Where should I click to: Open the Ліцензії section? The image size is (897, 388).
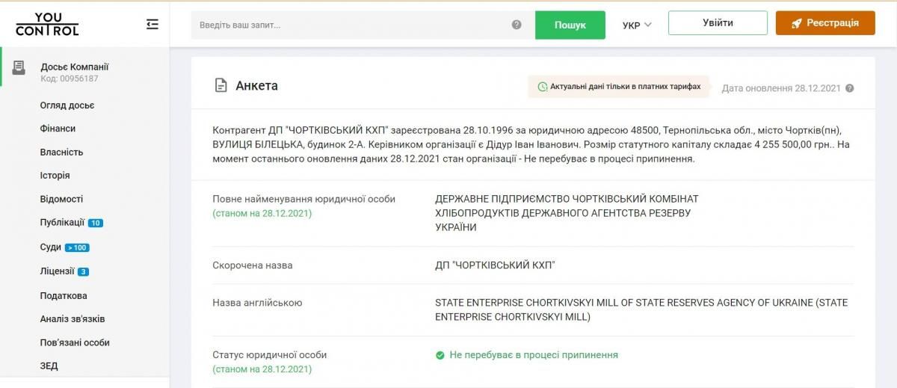tap(58, 271)
